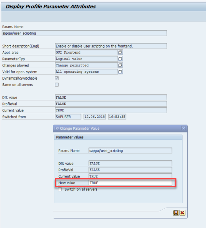The height and width of the screenshot is (228, 206).
Task: Click the Logical value ParameterTyp field
Action: [x=86, y=59]
